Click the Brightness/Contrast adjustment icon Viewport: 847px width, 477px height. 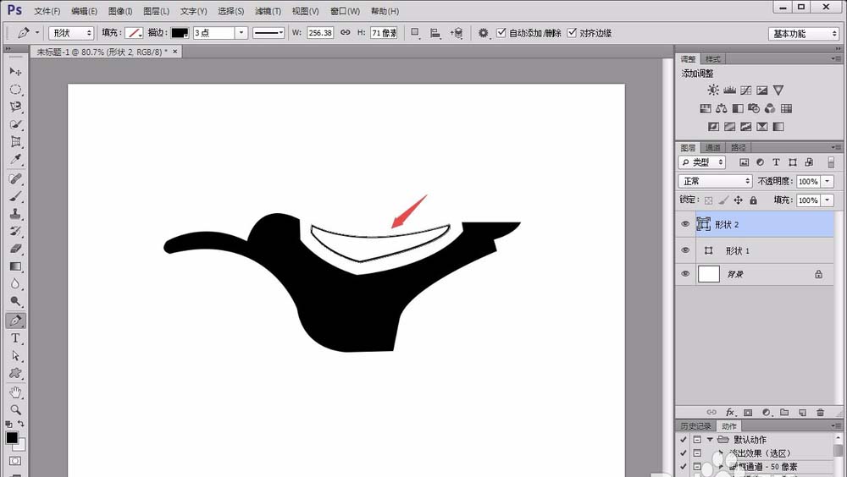pyautogui.click(x=713, y=90)
